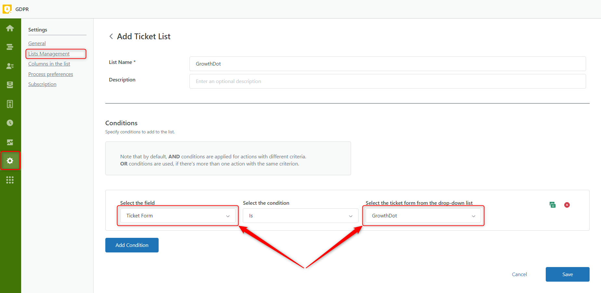
Task: Open the Home icon in green sidebar
Action: point(10,28)
